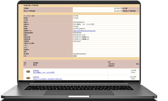Open the SNC-T1488K OAチェア product link
Viewport: 168px width, 101px height.
pos(48,79)
